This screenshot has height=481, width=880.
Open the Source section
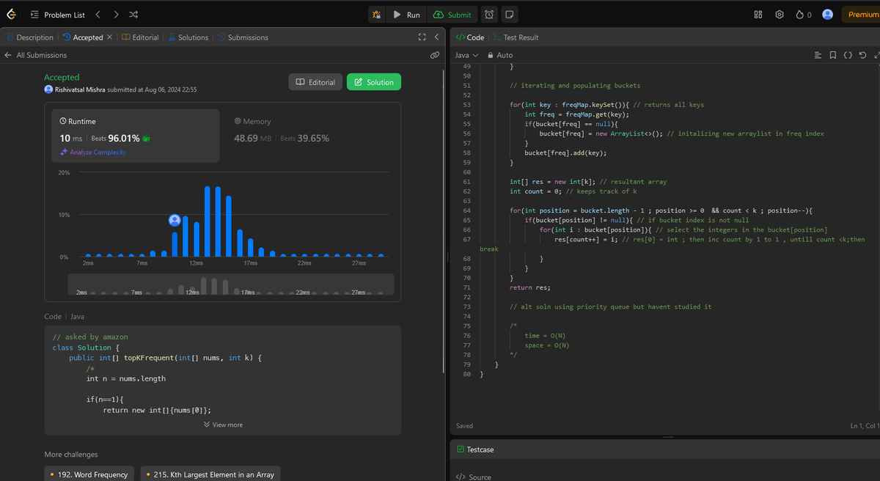[x=475, y=477]
